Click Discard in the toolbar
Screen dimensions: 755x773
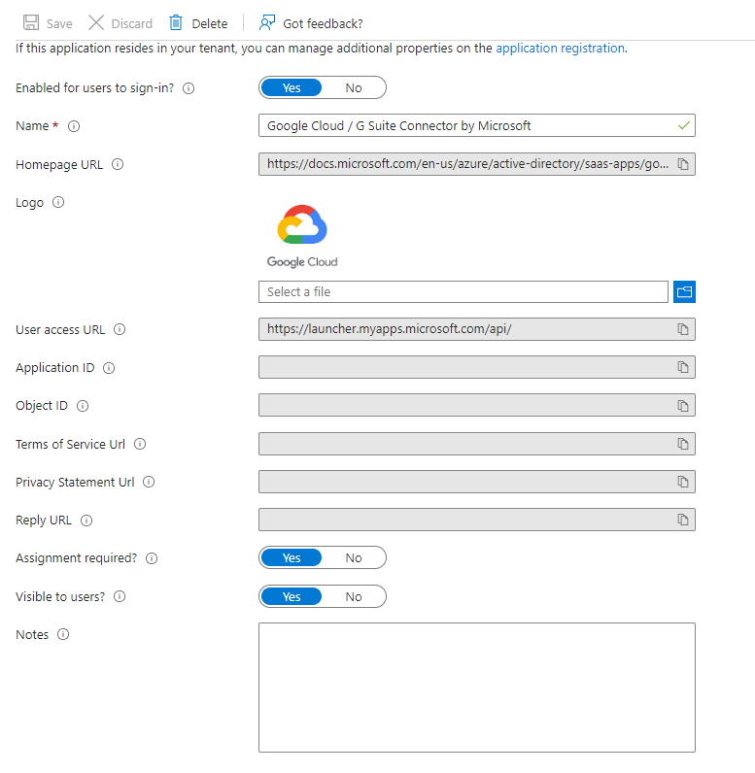point(120,23)
